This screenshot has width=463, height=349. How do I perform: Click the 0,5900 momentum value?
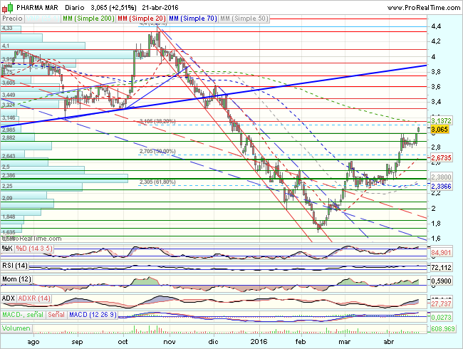pyautogui.click(x=441, y=281)
